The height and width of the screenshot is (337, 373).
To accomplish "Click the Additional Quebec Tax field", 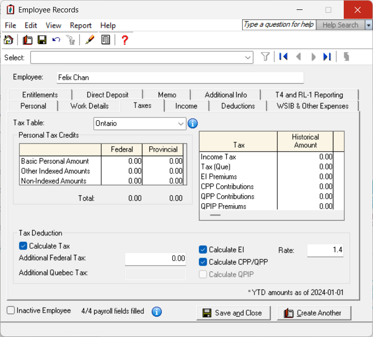I will [155, 274].
